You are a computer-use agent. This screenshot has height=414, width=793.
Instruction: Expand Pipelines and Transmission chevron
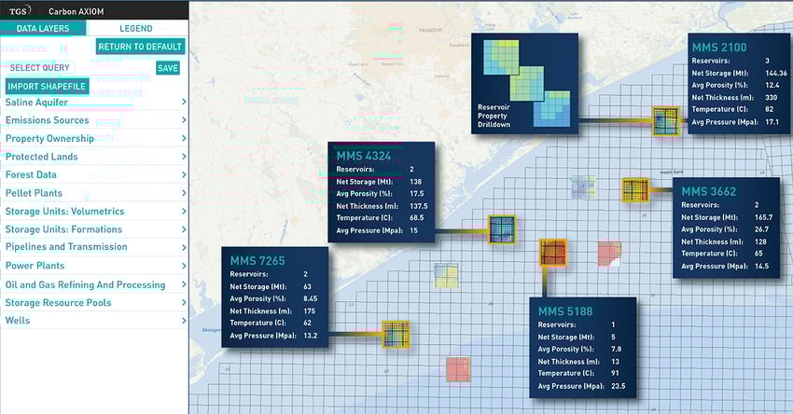tap(184, 247)
